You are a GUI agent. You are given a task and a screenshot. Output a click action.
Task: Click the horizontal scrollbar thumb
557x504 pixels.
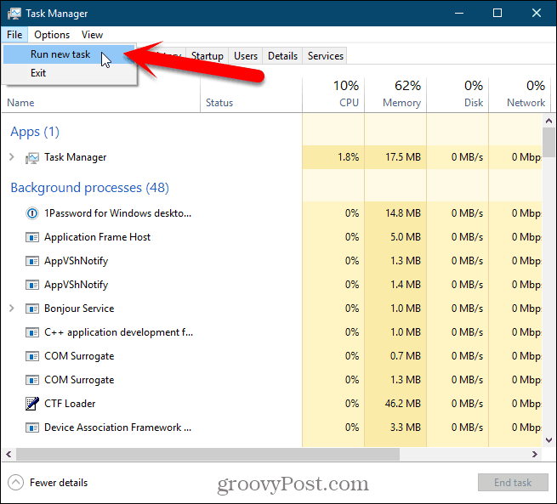click(207, 454)
